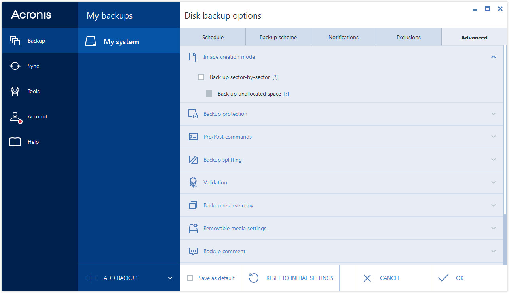This screenshot has height=293, width=509.
Task: Open help link for unallocated space
Action: click(x=286, y=94)
